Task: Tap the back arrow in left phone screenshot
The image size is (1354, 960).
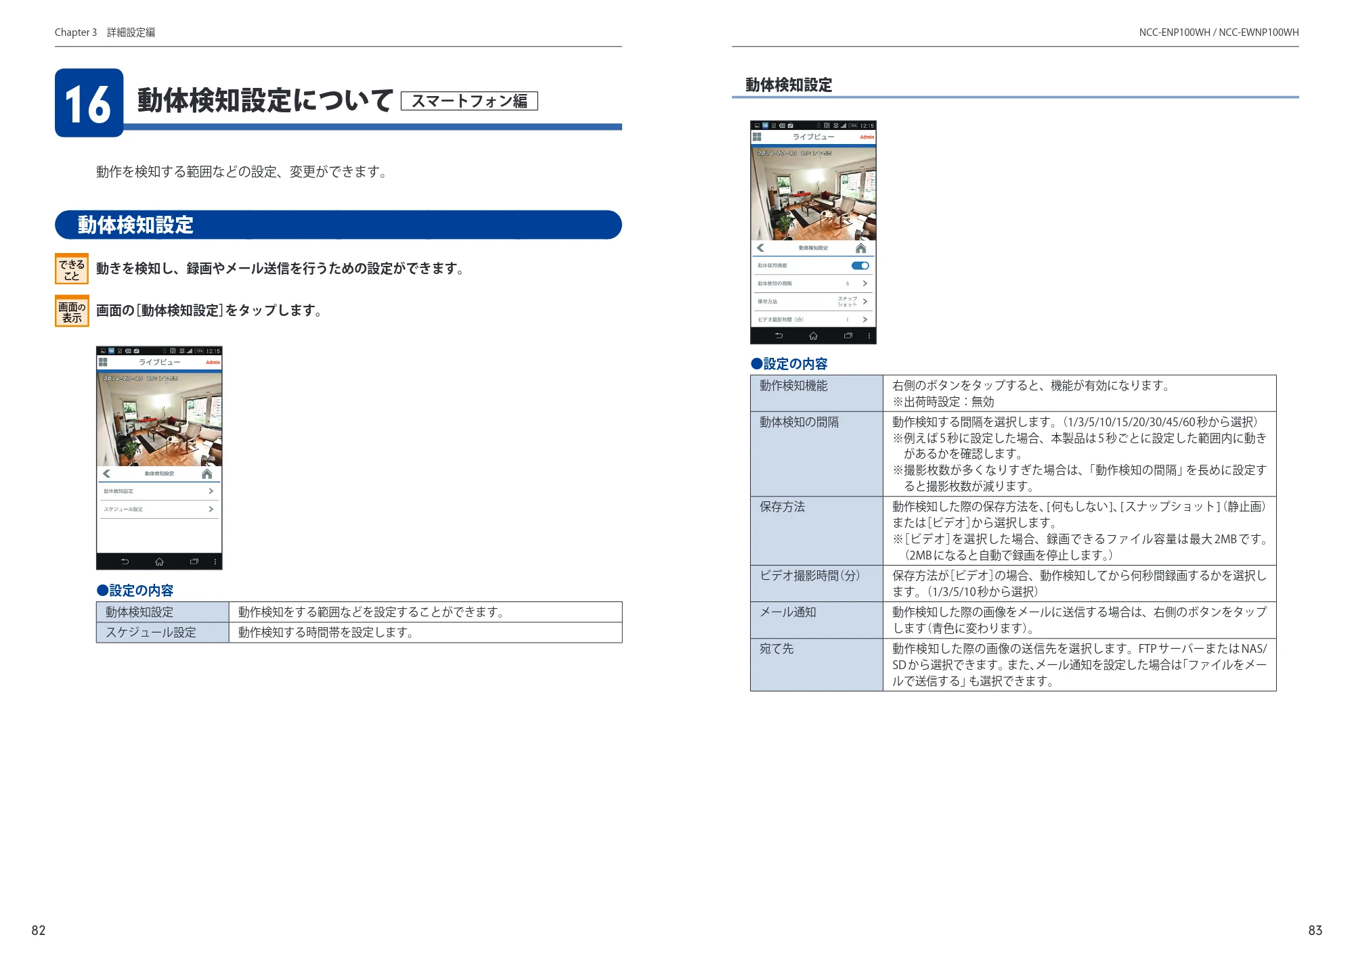Action: [106, 474]
